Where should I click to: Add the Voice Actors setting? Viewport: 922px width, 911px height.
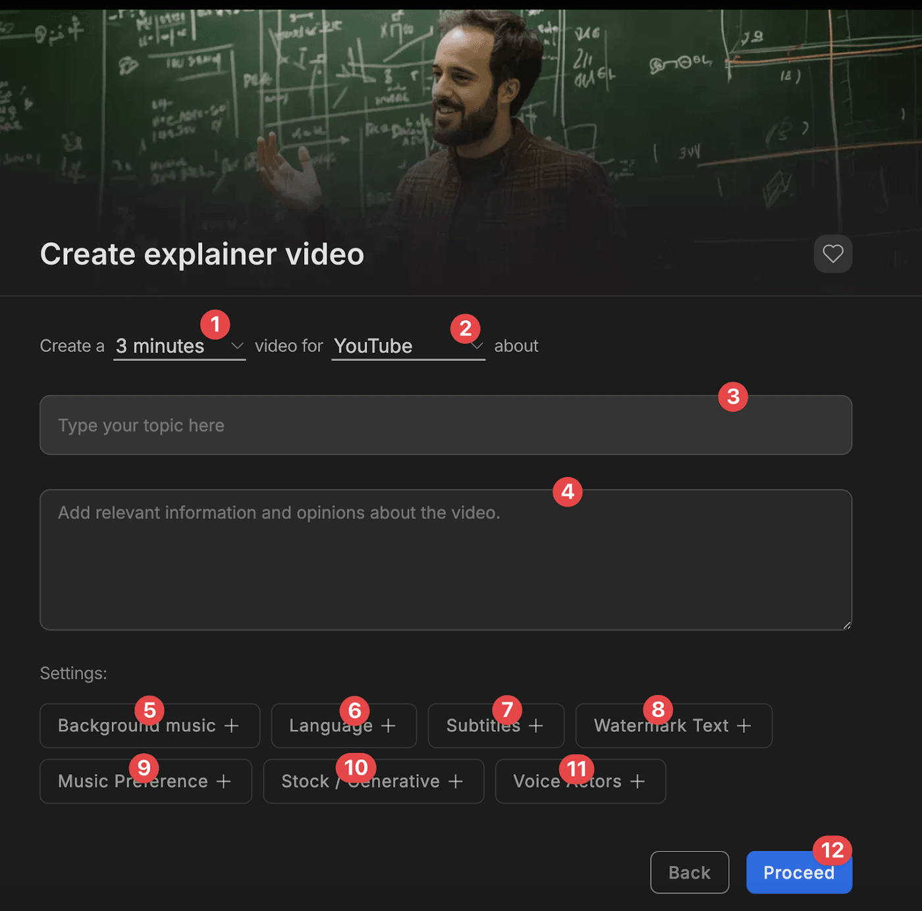pyautogui.click(x=580, y=781)
